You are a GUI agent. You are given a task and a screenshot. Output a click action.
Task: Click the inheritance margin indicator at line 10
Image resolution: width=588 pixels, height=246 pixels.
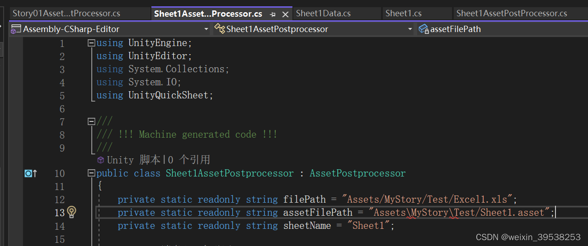pos(30,173)
